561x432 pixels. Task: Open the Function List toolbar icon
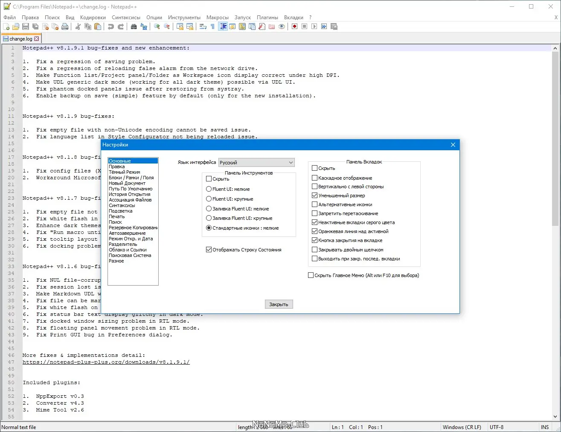262,26
